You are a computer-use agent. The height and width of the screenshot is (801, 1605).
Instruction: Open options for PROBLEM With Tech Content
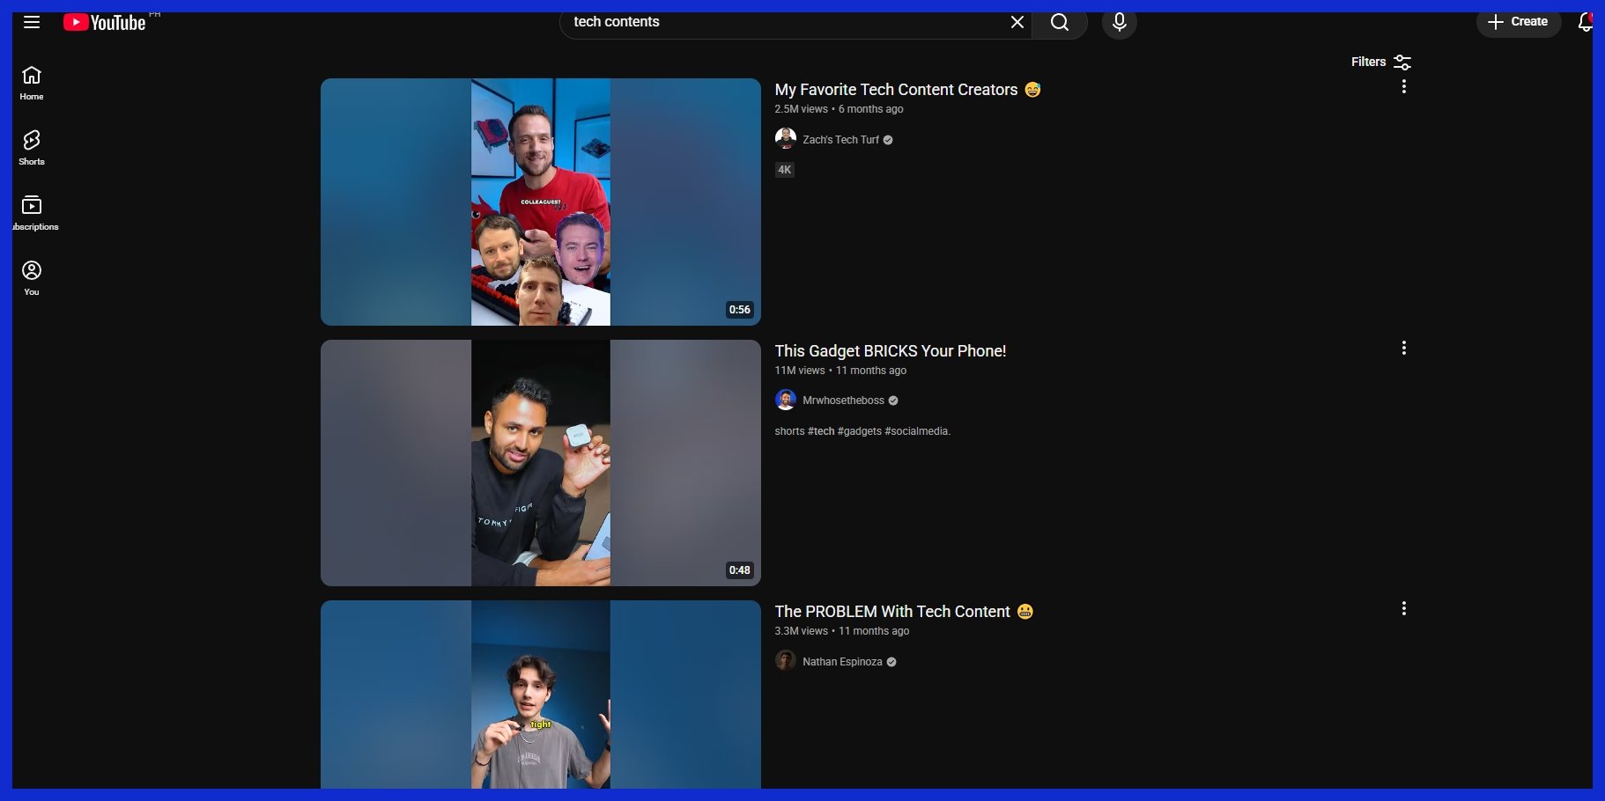tap(1403, 608)
